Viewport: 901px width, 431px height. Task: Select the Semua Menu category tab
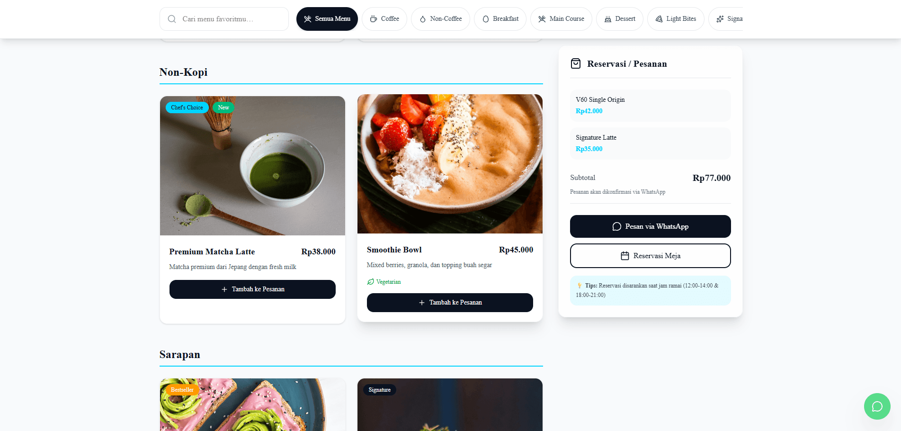click(327, 19)
